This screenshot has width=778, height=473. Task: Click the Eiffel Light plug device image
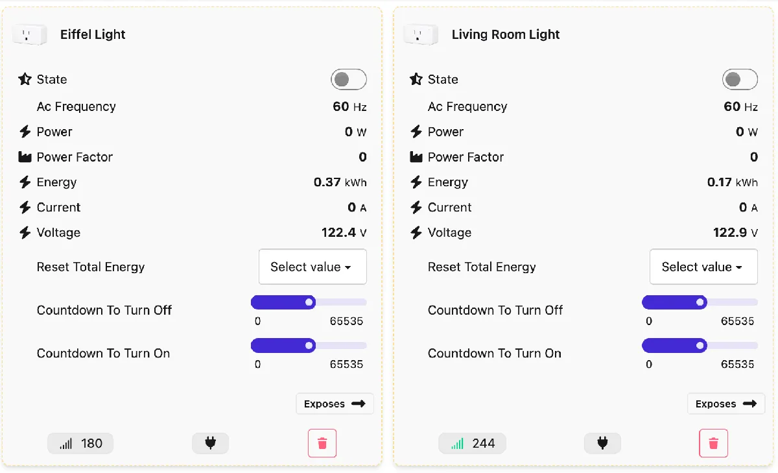tap(30, 34)
